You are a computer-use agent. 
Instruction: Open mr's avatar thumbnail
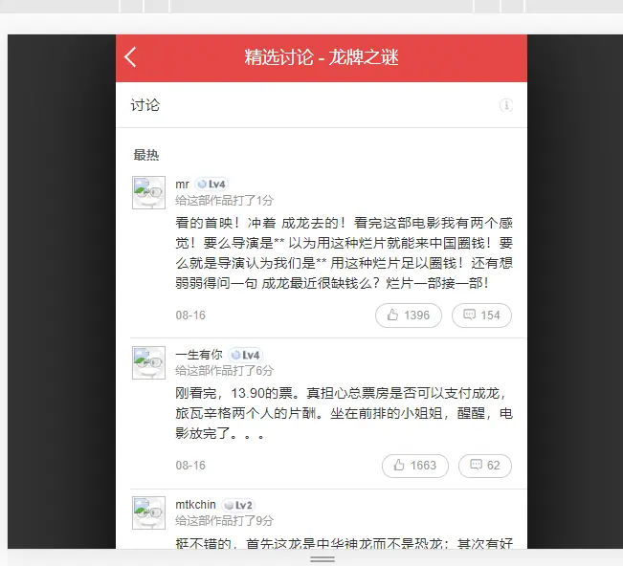(148, 192)
